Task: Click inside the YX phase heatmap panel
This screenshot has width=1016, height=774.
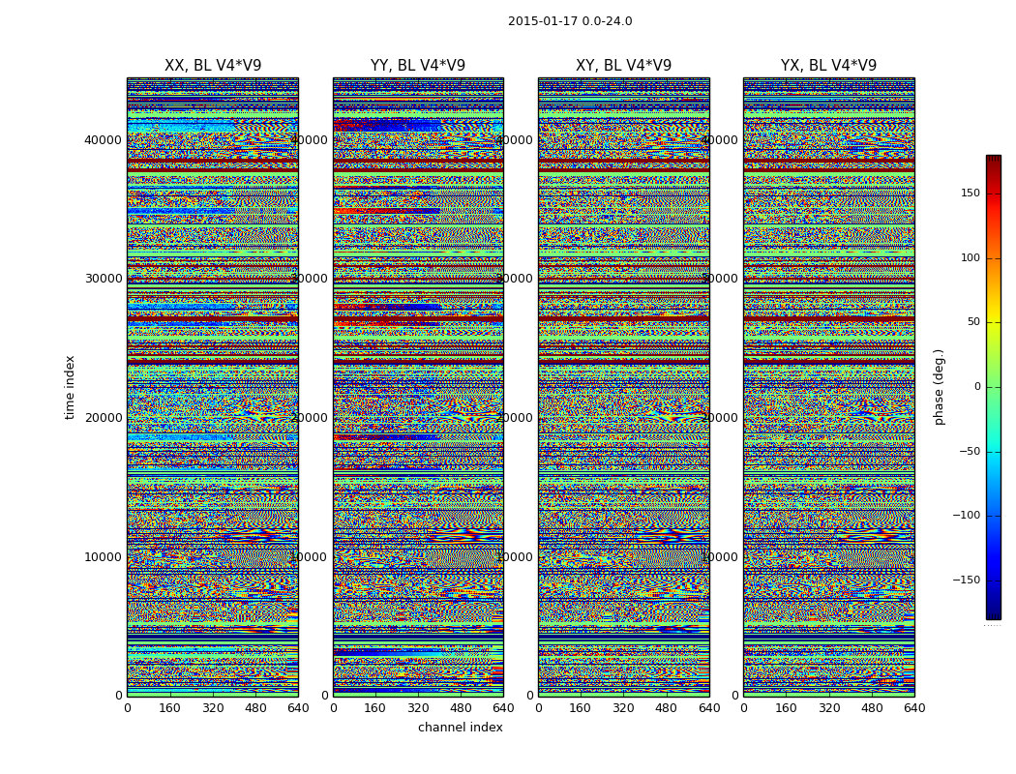Action: (x=828, y=387)
